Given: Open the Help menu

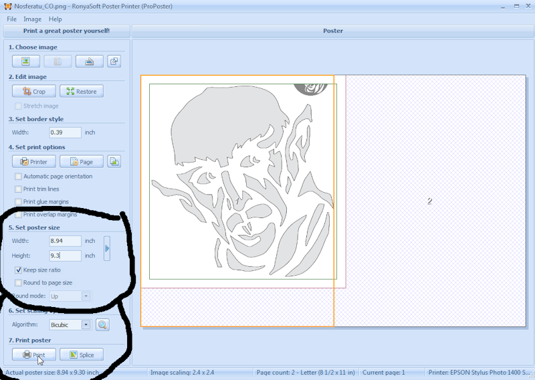Looking at the screenshot, I should [x=55, y=19].
